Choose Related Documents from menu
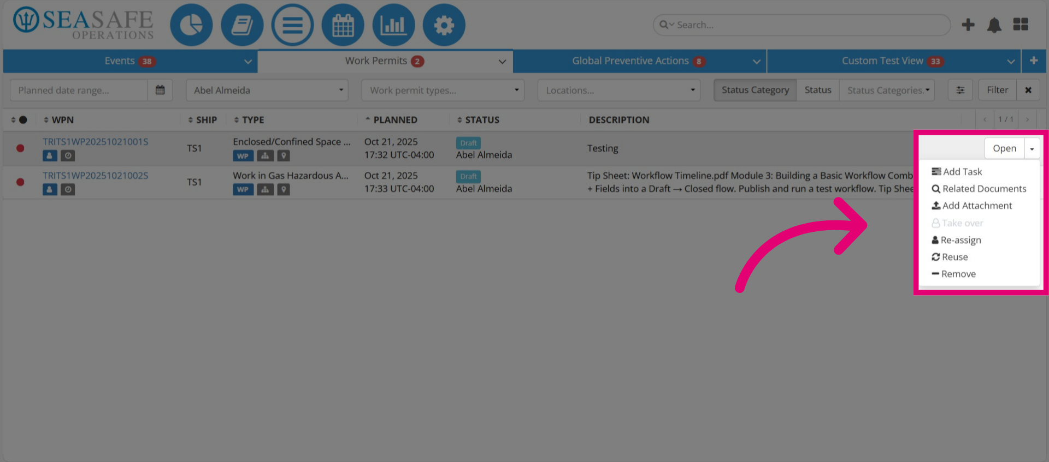 pos(979,189)
